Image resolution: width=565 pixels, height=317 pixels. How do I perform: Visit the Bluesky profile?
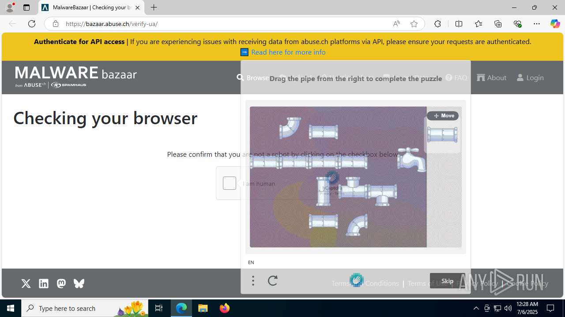(x=79, y=284)
